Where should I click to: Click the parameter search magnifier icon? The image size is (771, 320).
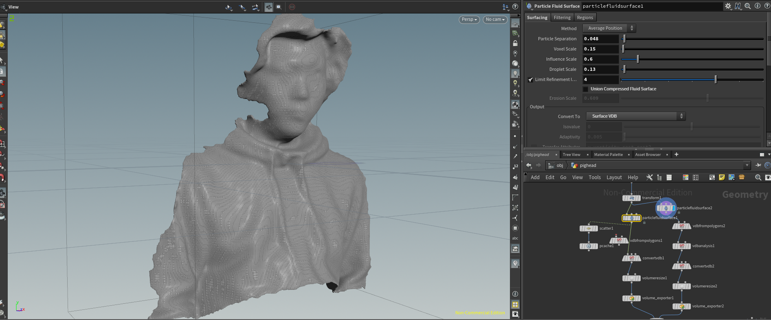pyautogui.click(x=748, y=6)
